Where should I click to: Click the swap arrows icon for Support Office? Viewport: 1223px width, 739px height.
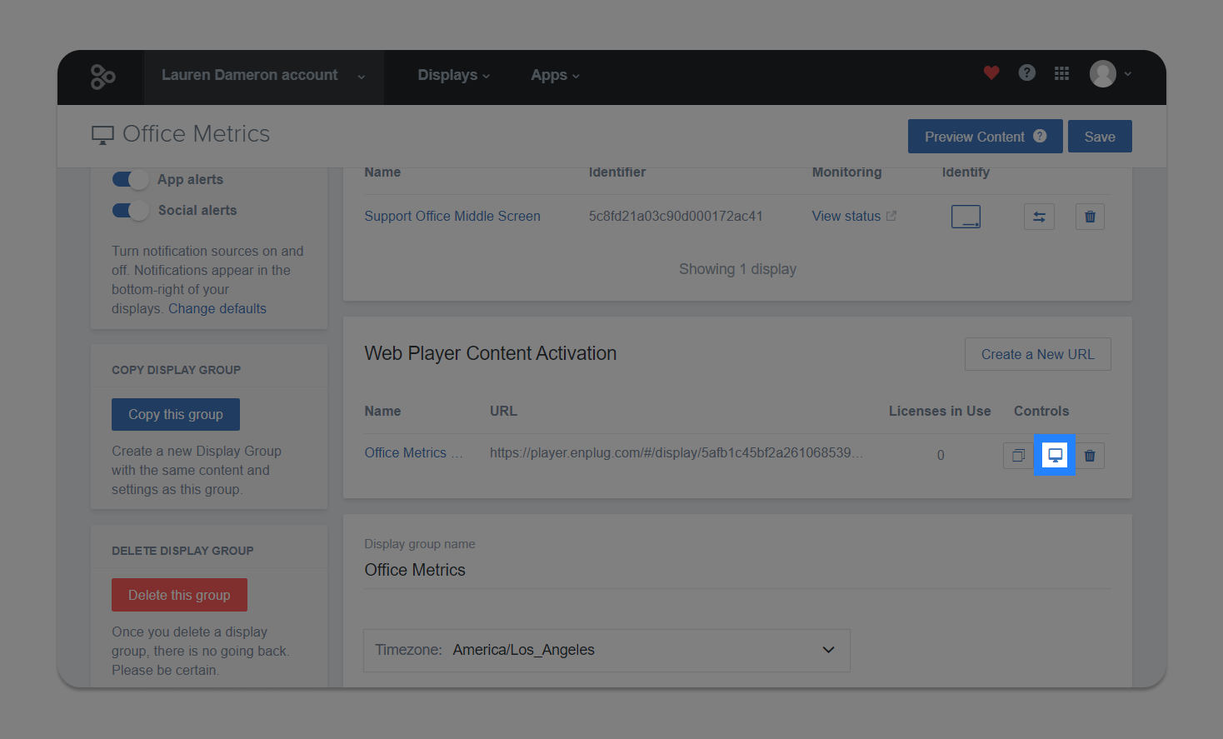pos(1039,217)
